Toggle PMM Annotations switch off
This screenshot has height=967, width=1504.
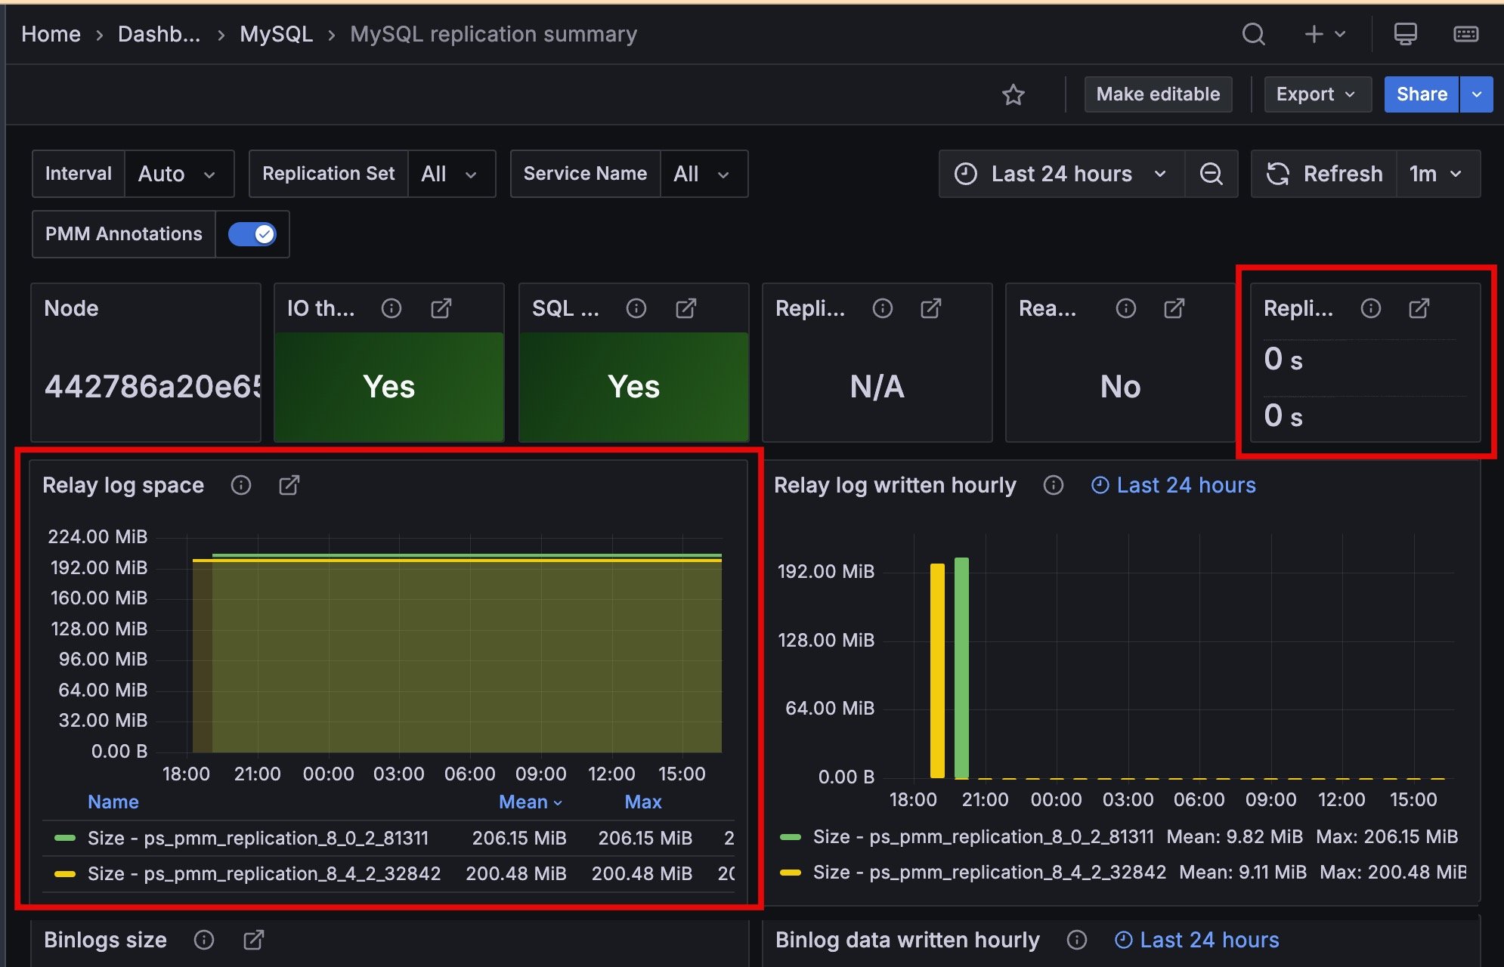coord(252,234)
